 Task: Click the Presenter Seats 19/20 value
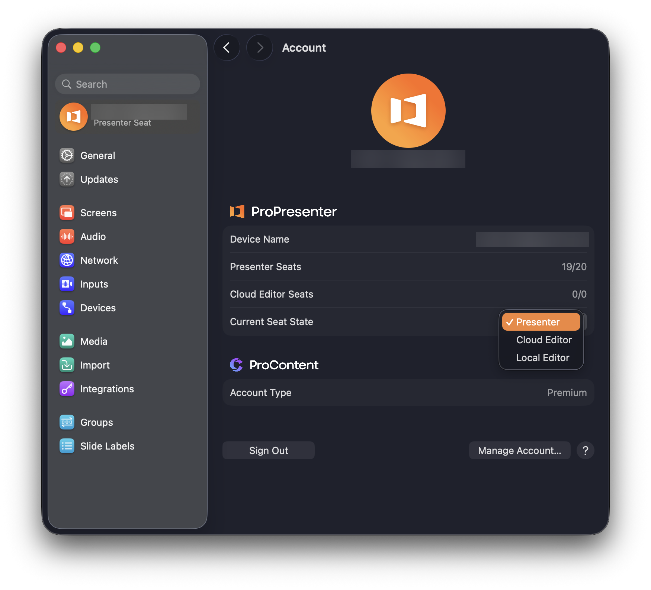(x=574, y=267)
